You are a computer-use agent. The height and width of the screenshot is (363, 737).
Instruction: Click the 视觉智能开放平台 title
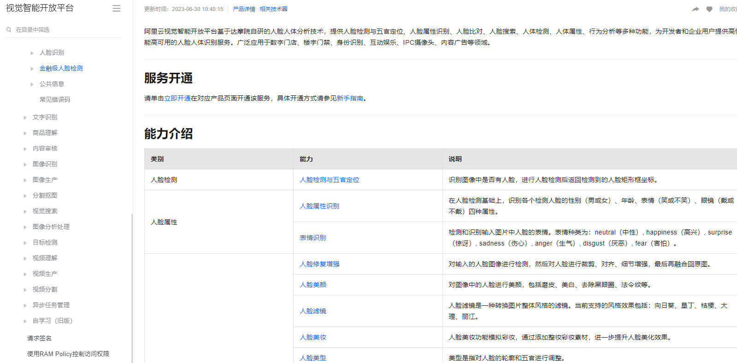pos(40,8)
